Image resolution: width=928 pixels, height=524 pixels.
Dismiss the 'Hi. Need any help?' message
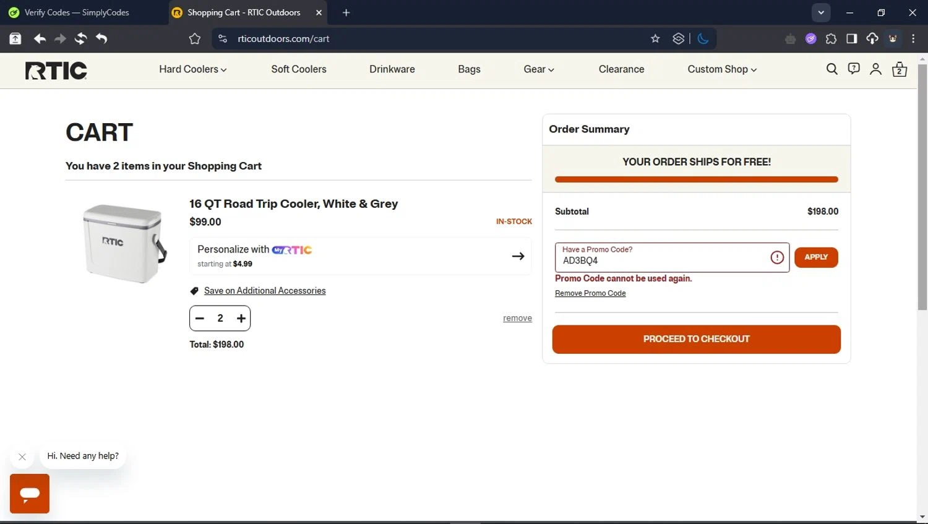[22, 457]
